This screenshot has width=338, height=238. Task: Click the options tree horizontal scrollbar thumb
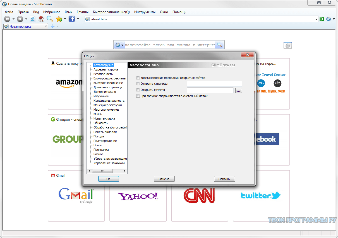click(102, 171)
